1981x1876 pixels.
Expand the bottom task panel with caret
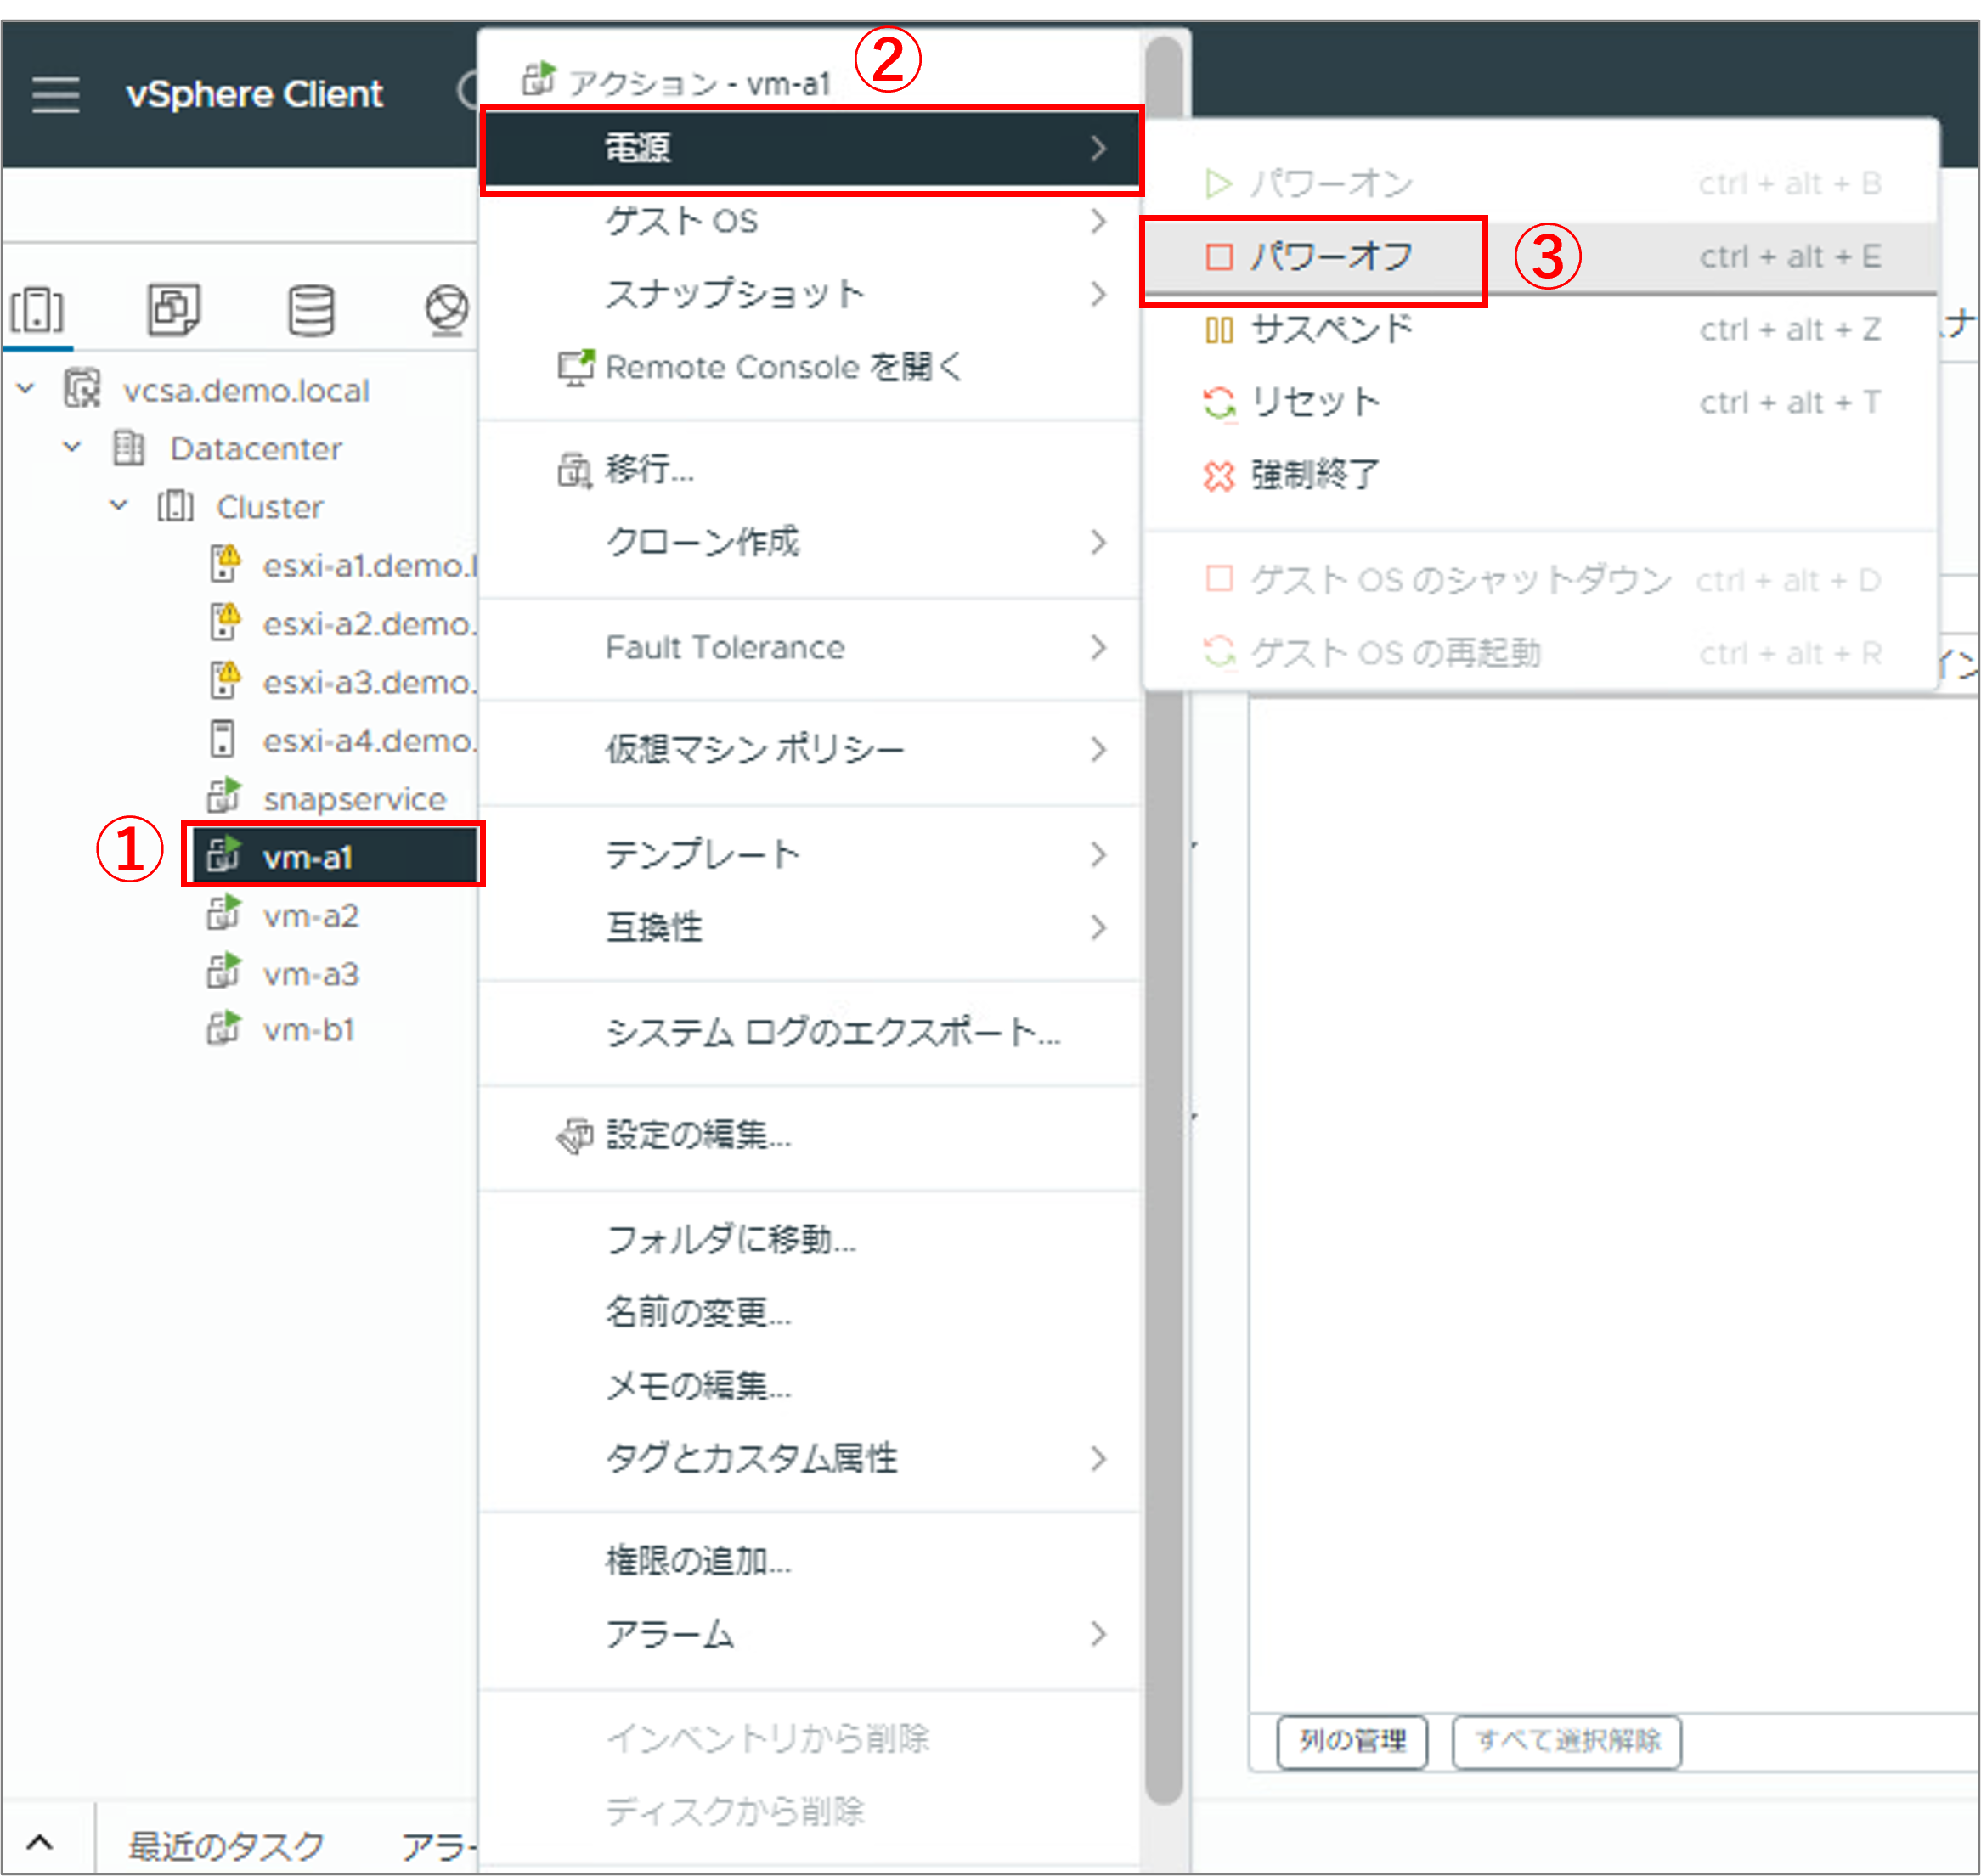point(40,1842)
